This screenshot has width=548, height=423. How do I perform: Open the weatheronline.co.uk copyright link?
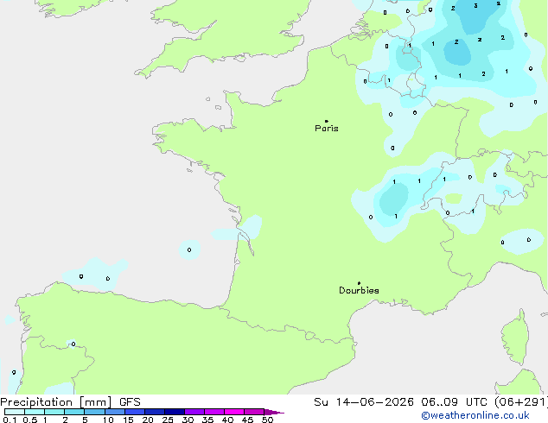[475, 415]
